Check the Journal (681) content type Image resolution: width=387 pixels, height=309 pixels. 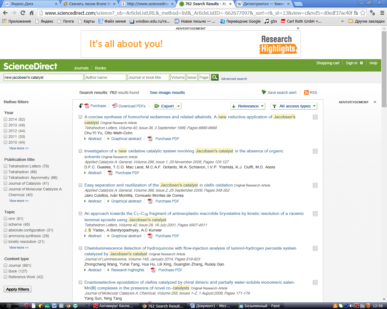coord(5,265)
